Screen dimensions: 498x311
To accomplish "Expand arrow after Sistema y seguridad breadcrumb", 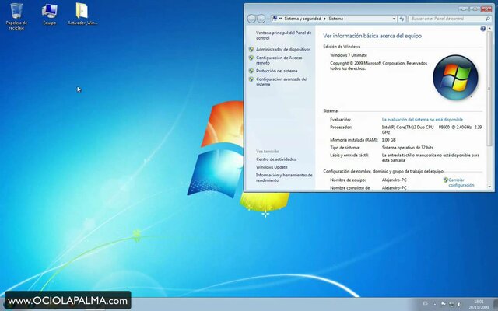I will [x=324, y=19].
